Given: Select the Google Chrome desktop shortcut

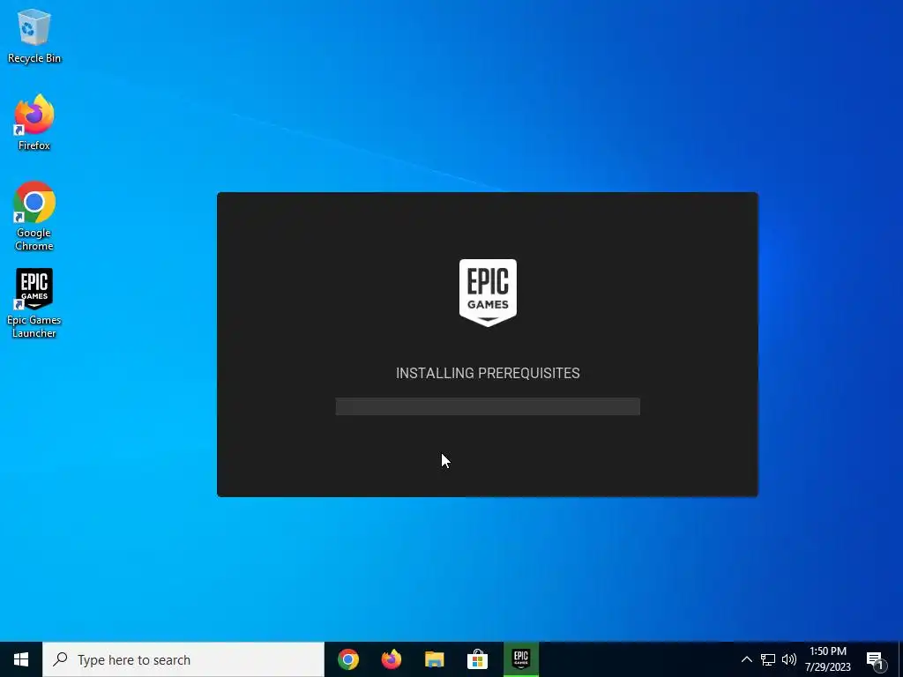Looking at the screenshot, I should click(x=34, y=216).
